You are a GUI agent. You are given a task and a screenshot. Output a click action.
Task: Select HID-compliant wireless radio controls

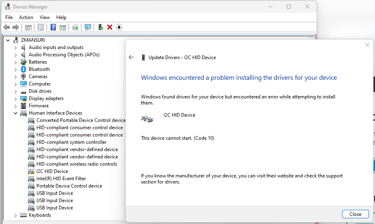tap(77, 164)
